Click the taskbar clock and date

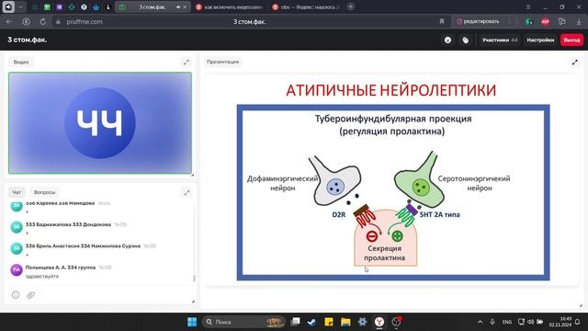pos(560,322)
